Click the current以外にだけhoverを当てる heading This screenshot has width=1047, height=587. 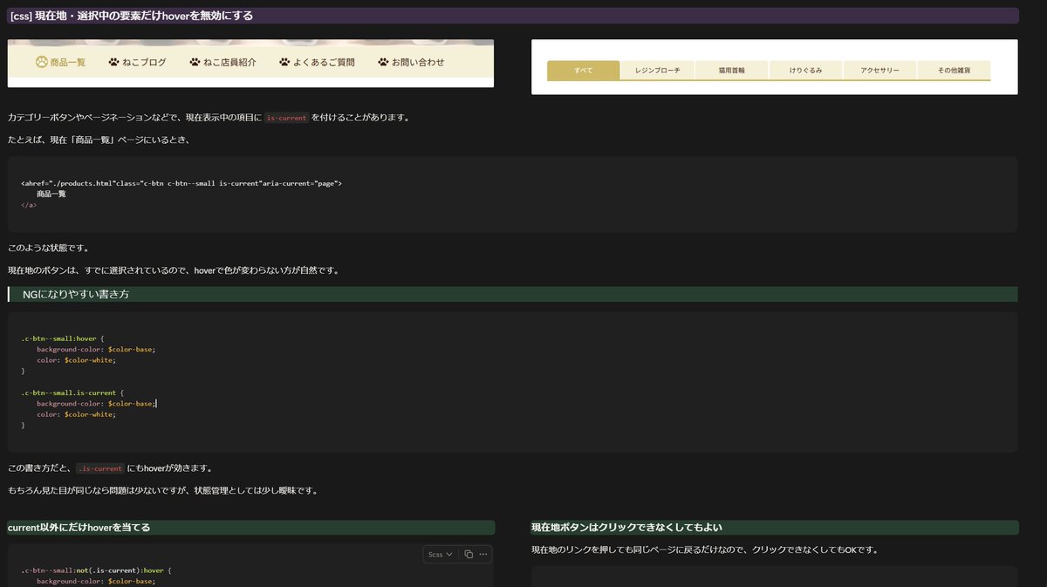pyautogui.click(x=79, y=528)
